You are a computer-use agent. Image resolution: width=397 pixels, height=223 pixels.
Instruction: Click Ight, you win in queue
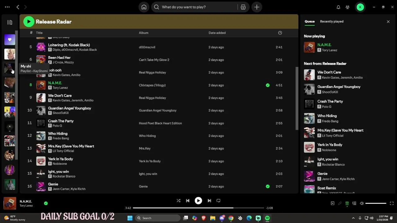coord(328,159)
